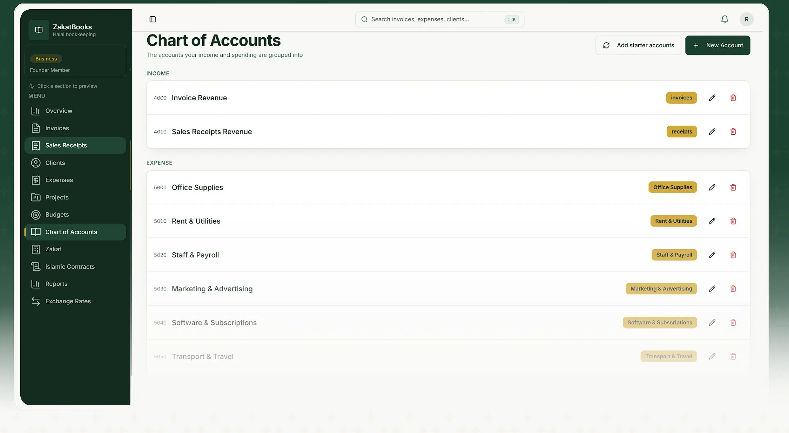
Task: Delete the Invoice Revenue account
Action: point(733,98)
